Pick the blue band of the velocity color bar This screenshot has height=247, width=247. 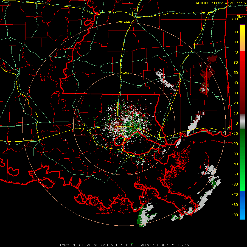pyautogui.click(x=242, y=205)
